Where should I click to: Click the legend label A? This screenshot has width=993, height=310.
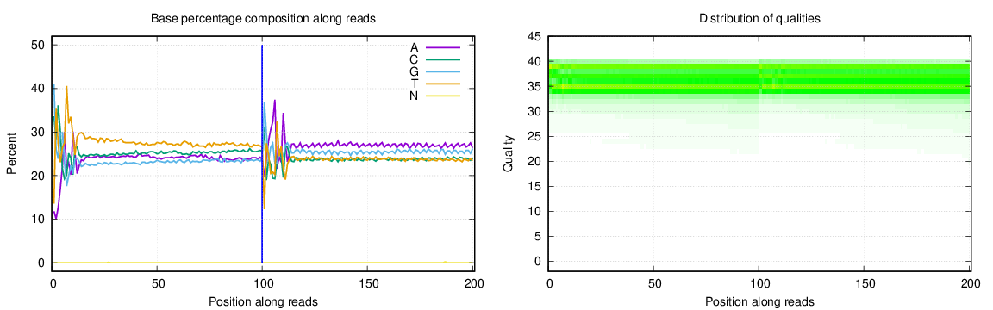click(x=414, y=47)
